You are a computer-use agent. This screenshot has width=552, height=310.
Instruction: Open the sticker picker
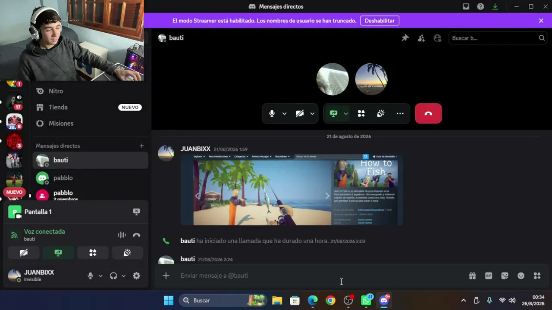(x=505, y=276)
